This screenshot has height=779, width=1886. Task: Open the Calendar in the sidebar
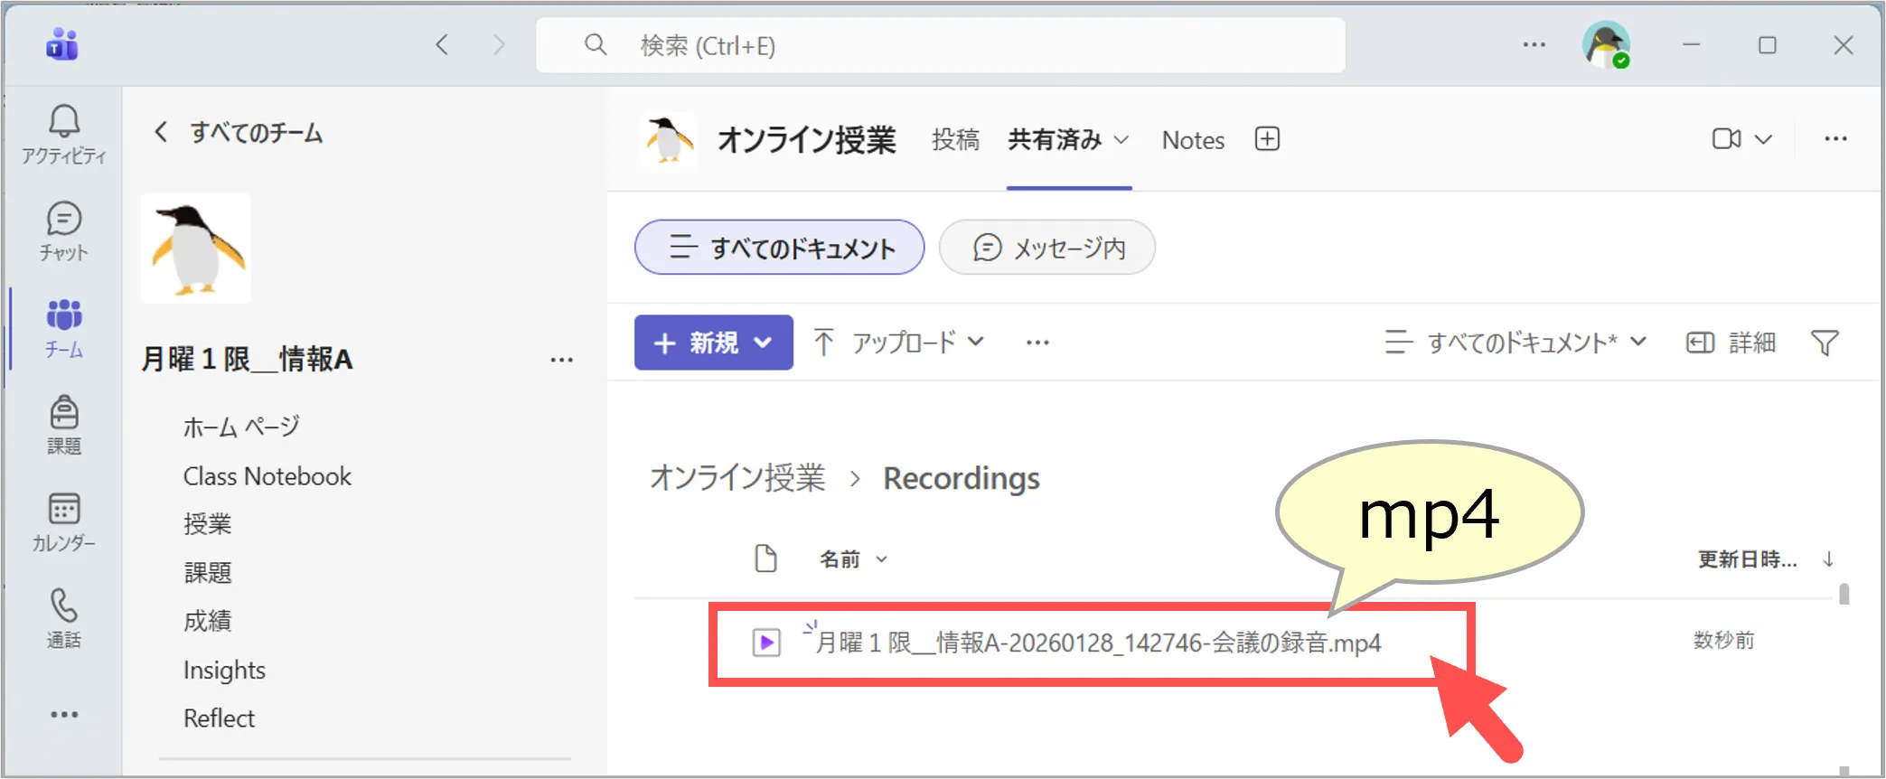click(x=63, y=521)
